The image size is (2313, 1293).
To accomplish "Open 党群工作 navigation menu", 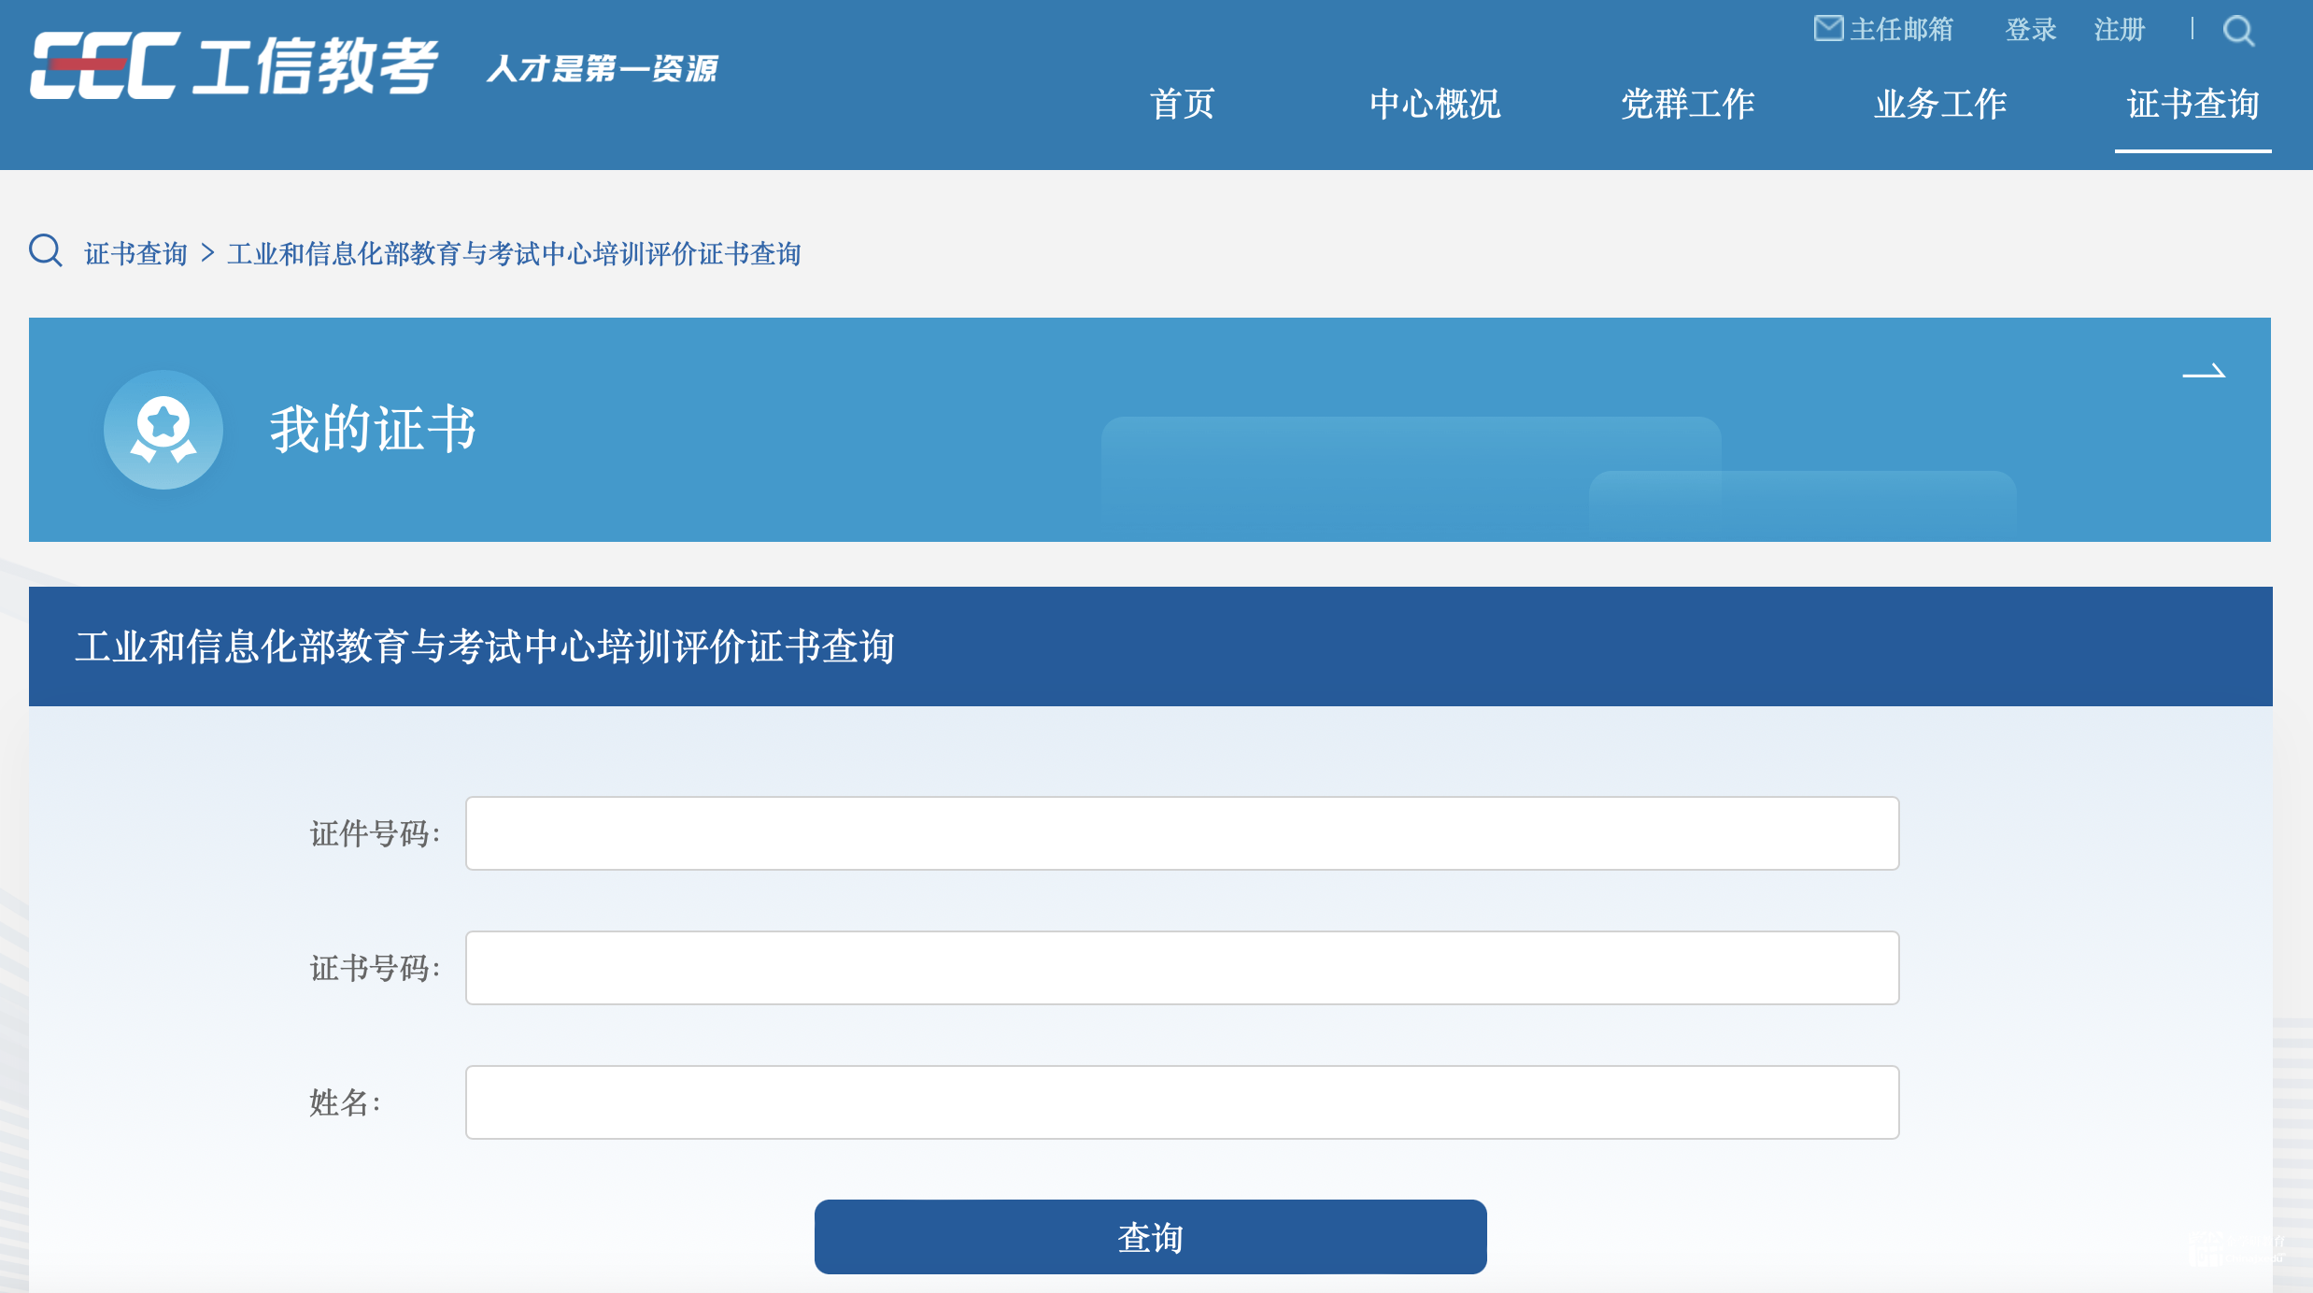I will pos(1687,104).
